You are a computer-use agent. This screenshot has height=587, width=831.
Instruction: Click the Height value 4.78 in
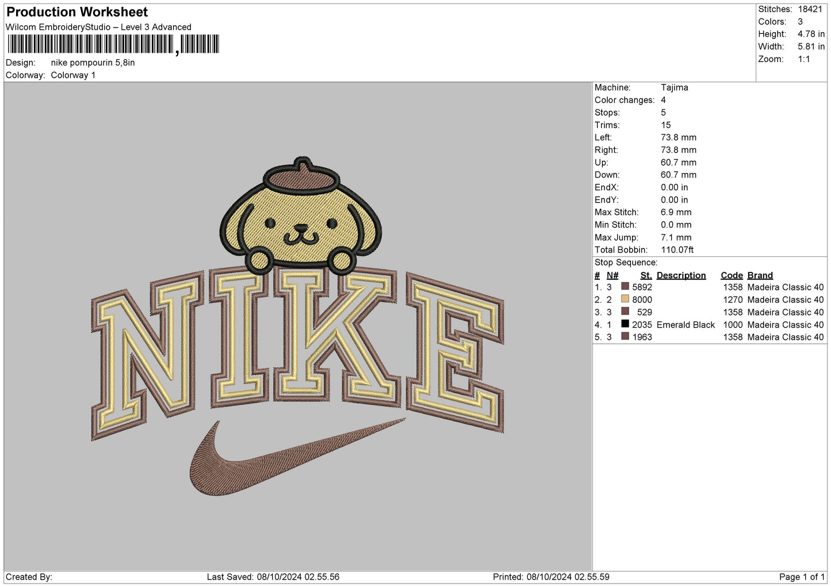point(811,34)
